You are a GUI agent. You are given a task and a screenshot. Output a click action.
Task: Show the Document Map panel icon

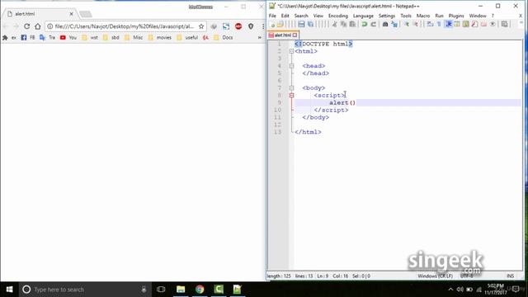click(465, 24)
